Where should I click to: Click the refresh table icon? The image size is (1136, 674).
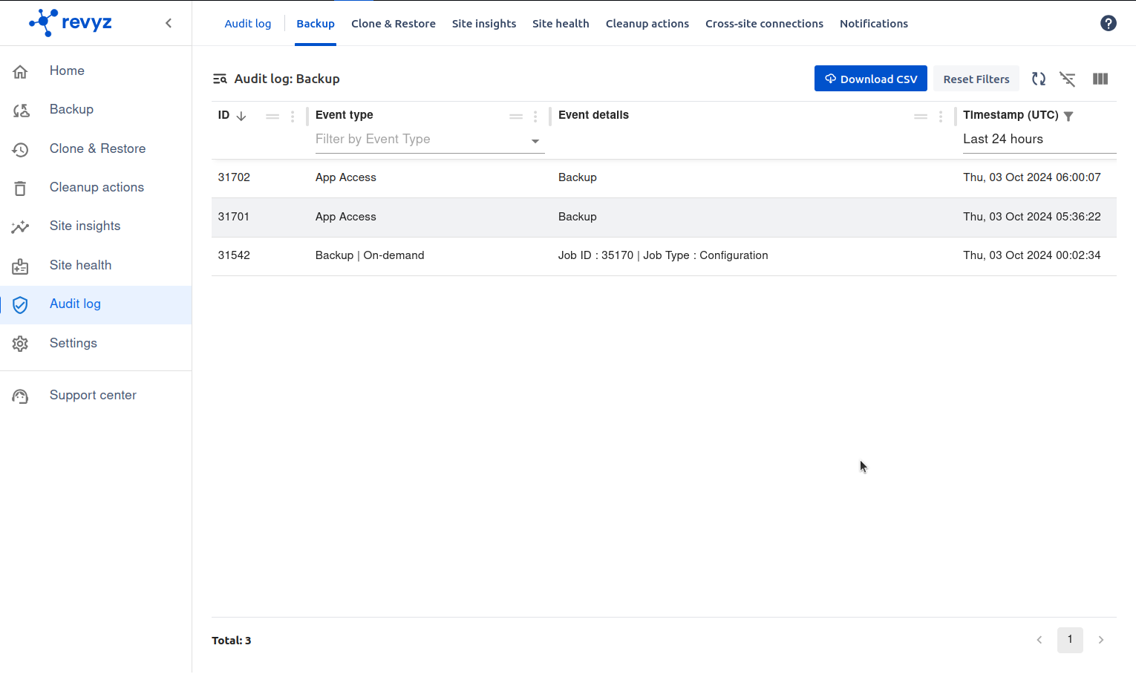coord(1038,79)
